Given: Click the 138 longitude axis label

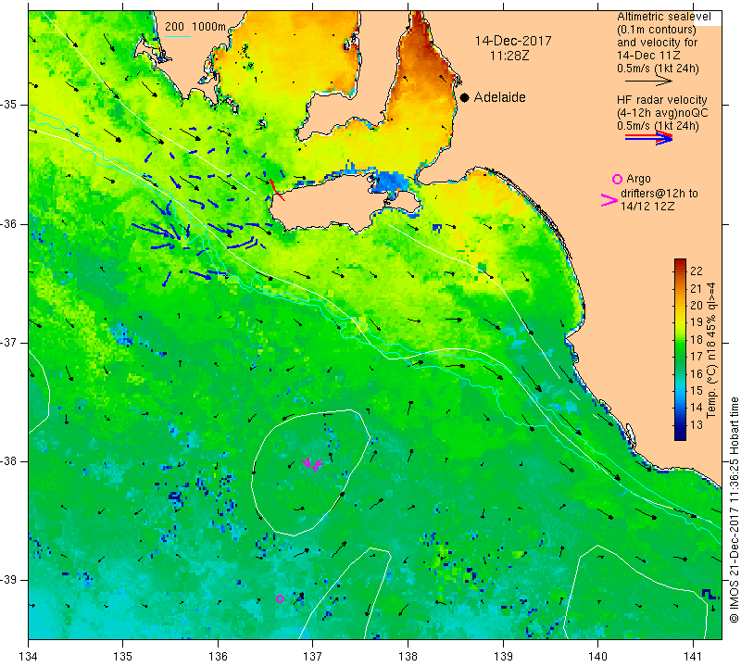Looking at the screenshot, I should (x=408, y=656).
